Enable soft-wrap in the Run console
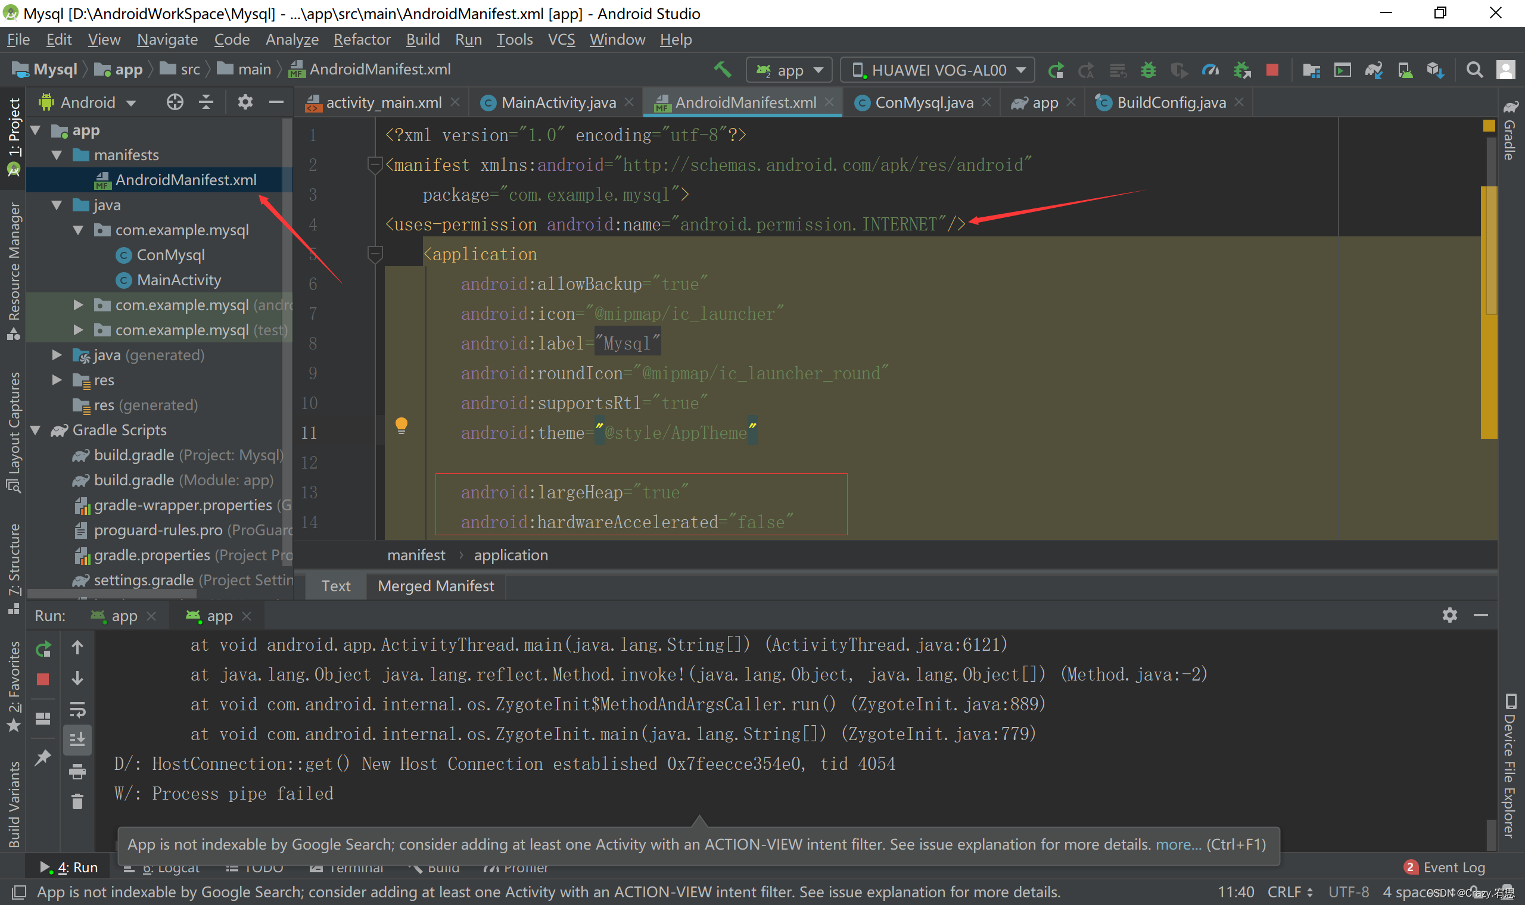 click(77, 709)
